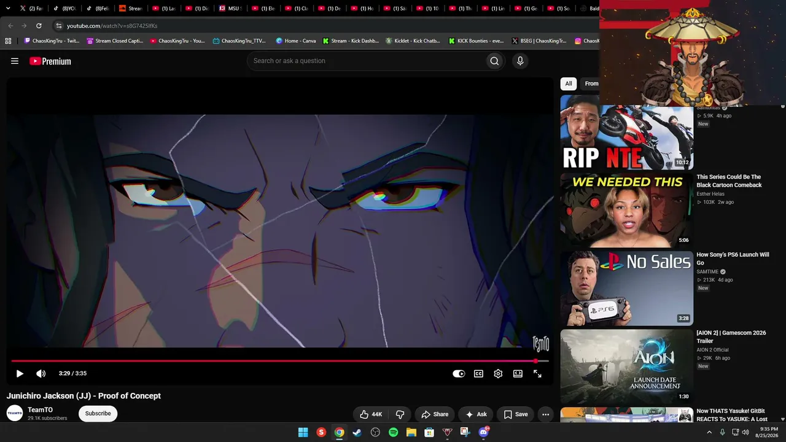Open BSEG | ChaosKingTru bookmark
Viewport: 786px width, 442px height.
click(x=539, y=41)
